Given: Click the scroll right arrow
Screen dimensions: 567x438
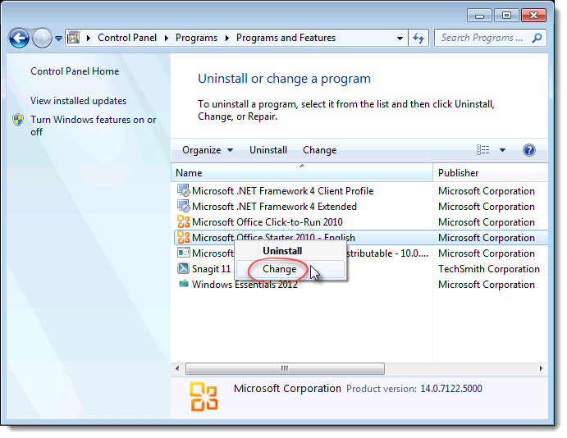Looking at the screenshot, I should tap(541, 368).
